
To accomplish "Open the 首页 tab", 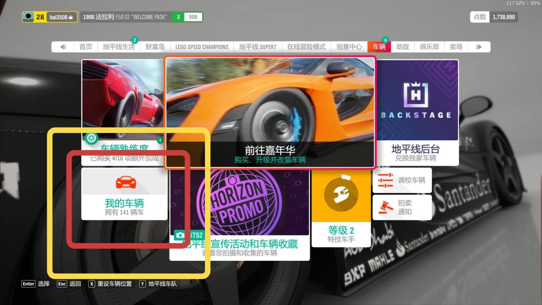I will coord(86,47).
